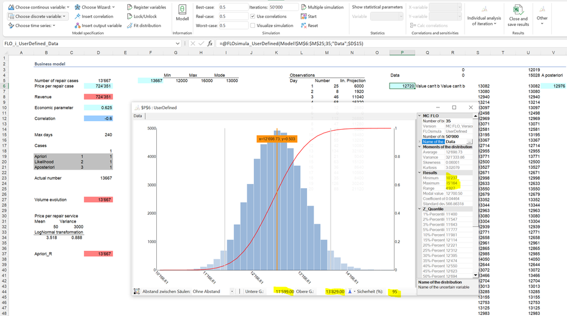
Task: Expand the Name of the row chevron
Action: coord(420,142)
